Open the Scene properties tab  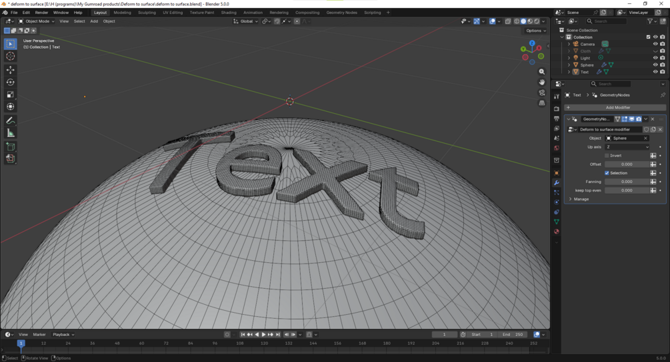tap(557, 138)
